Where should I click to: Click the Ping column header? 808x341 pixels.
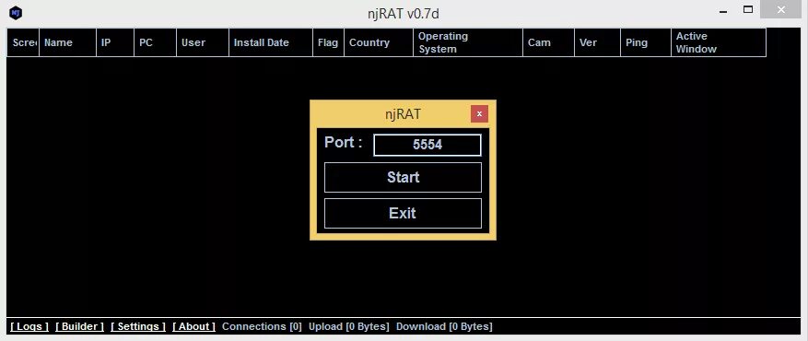(646, 42)
